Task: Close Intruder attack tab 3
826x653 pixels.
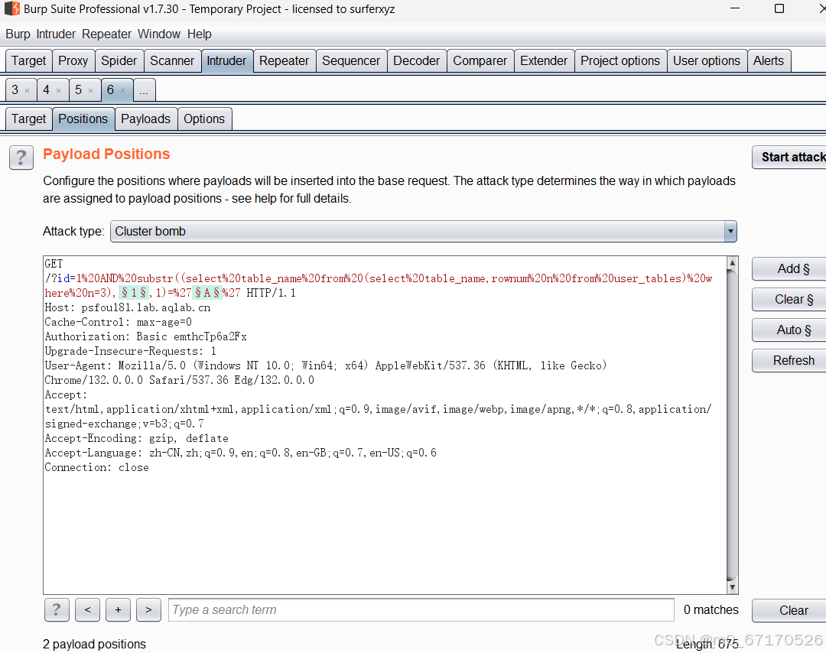Action: [x=28, y=90]
